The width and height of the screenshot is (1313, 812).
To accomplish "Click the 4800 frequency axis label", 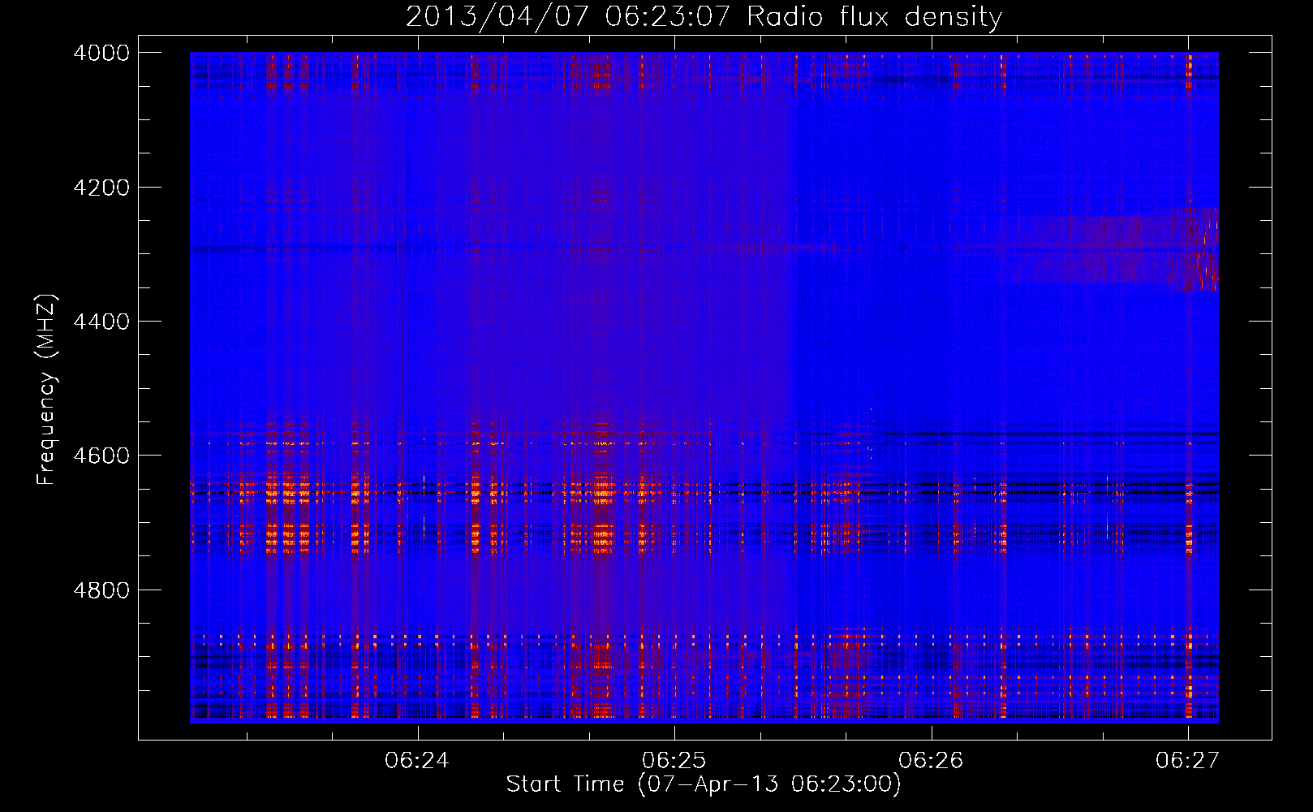I will (101, 590).
